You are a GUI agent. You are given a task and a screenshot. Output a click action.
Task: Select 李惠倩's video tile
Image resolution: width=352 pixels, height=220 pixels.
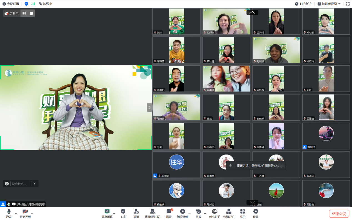(x=226, y=79)
